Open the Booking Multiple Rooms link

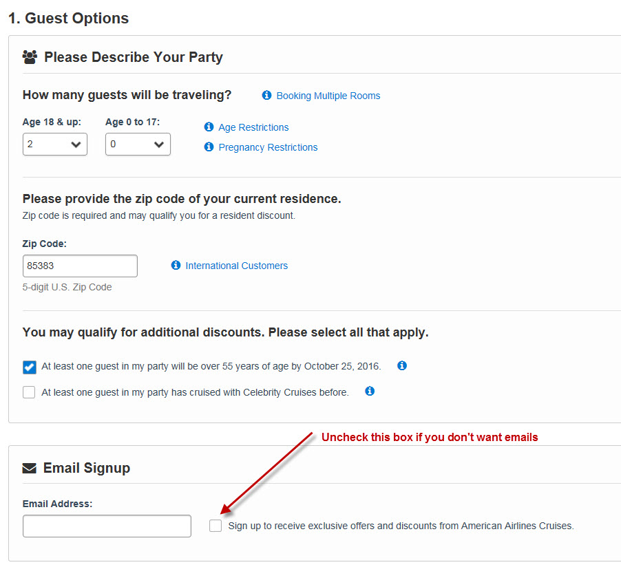click(328, 96)
